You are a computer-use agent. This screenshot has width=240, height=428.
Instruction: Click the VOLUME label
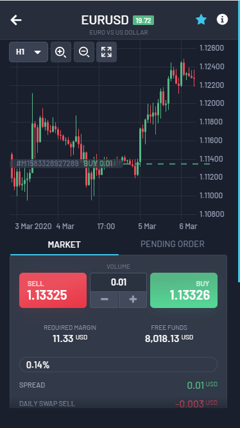[x=118, y=267]
